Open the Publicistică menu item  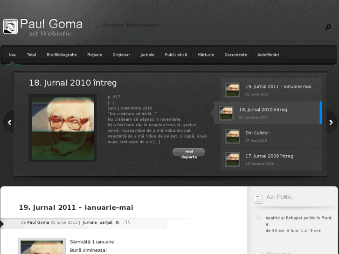click(176, 55)
